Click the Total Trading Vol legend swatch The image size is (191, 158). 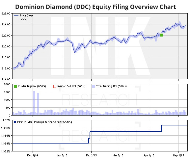94,87
